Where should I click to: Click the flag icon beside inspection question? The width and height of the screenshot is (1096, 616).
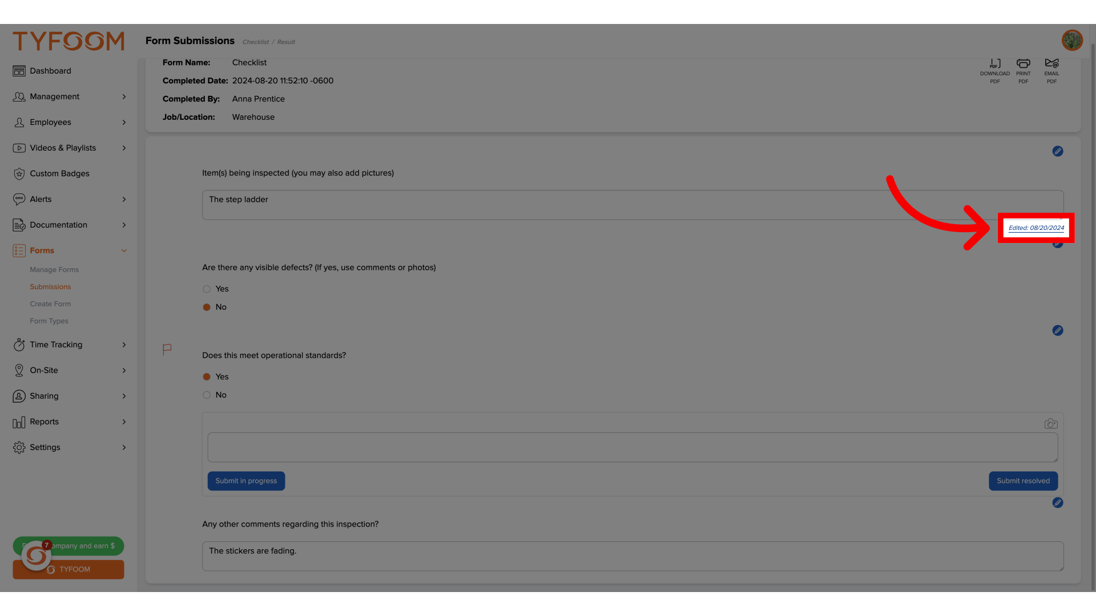(x=166, y=349)
